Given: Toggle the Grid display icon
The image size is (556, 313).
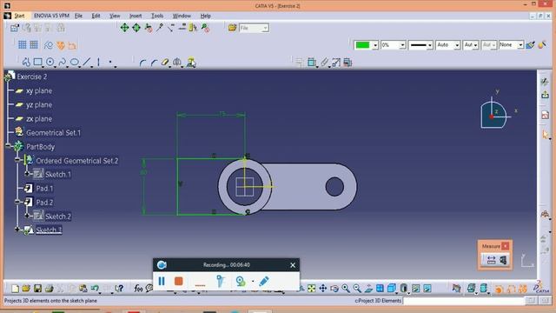Looking at the screenshot, I should coord(22,44).
